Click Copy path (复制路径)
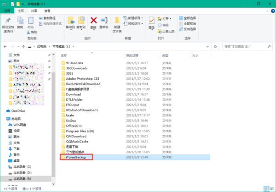 tap(47, 18)
